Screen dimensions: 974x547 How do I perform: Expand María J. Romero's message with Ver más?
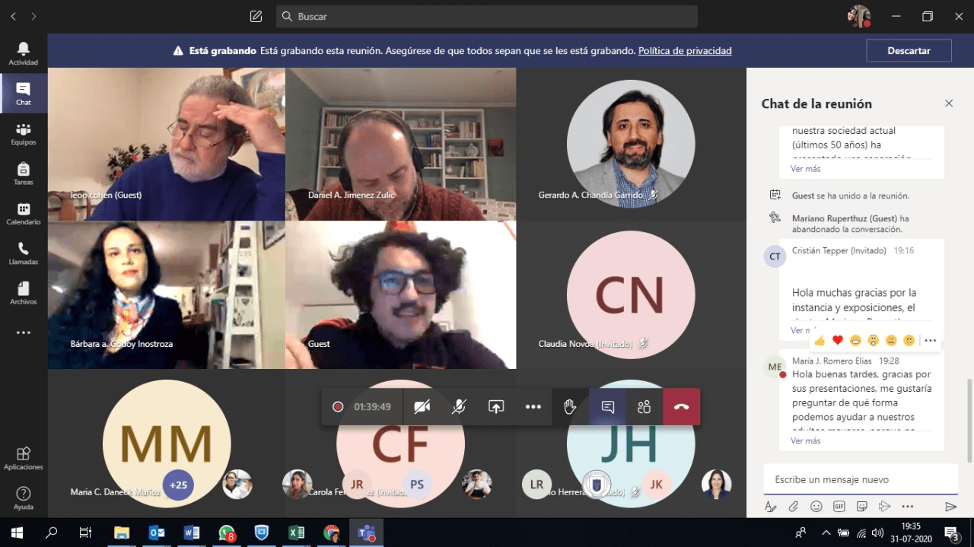tap(805, 440)
